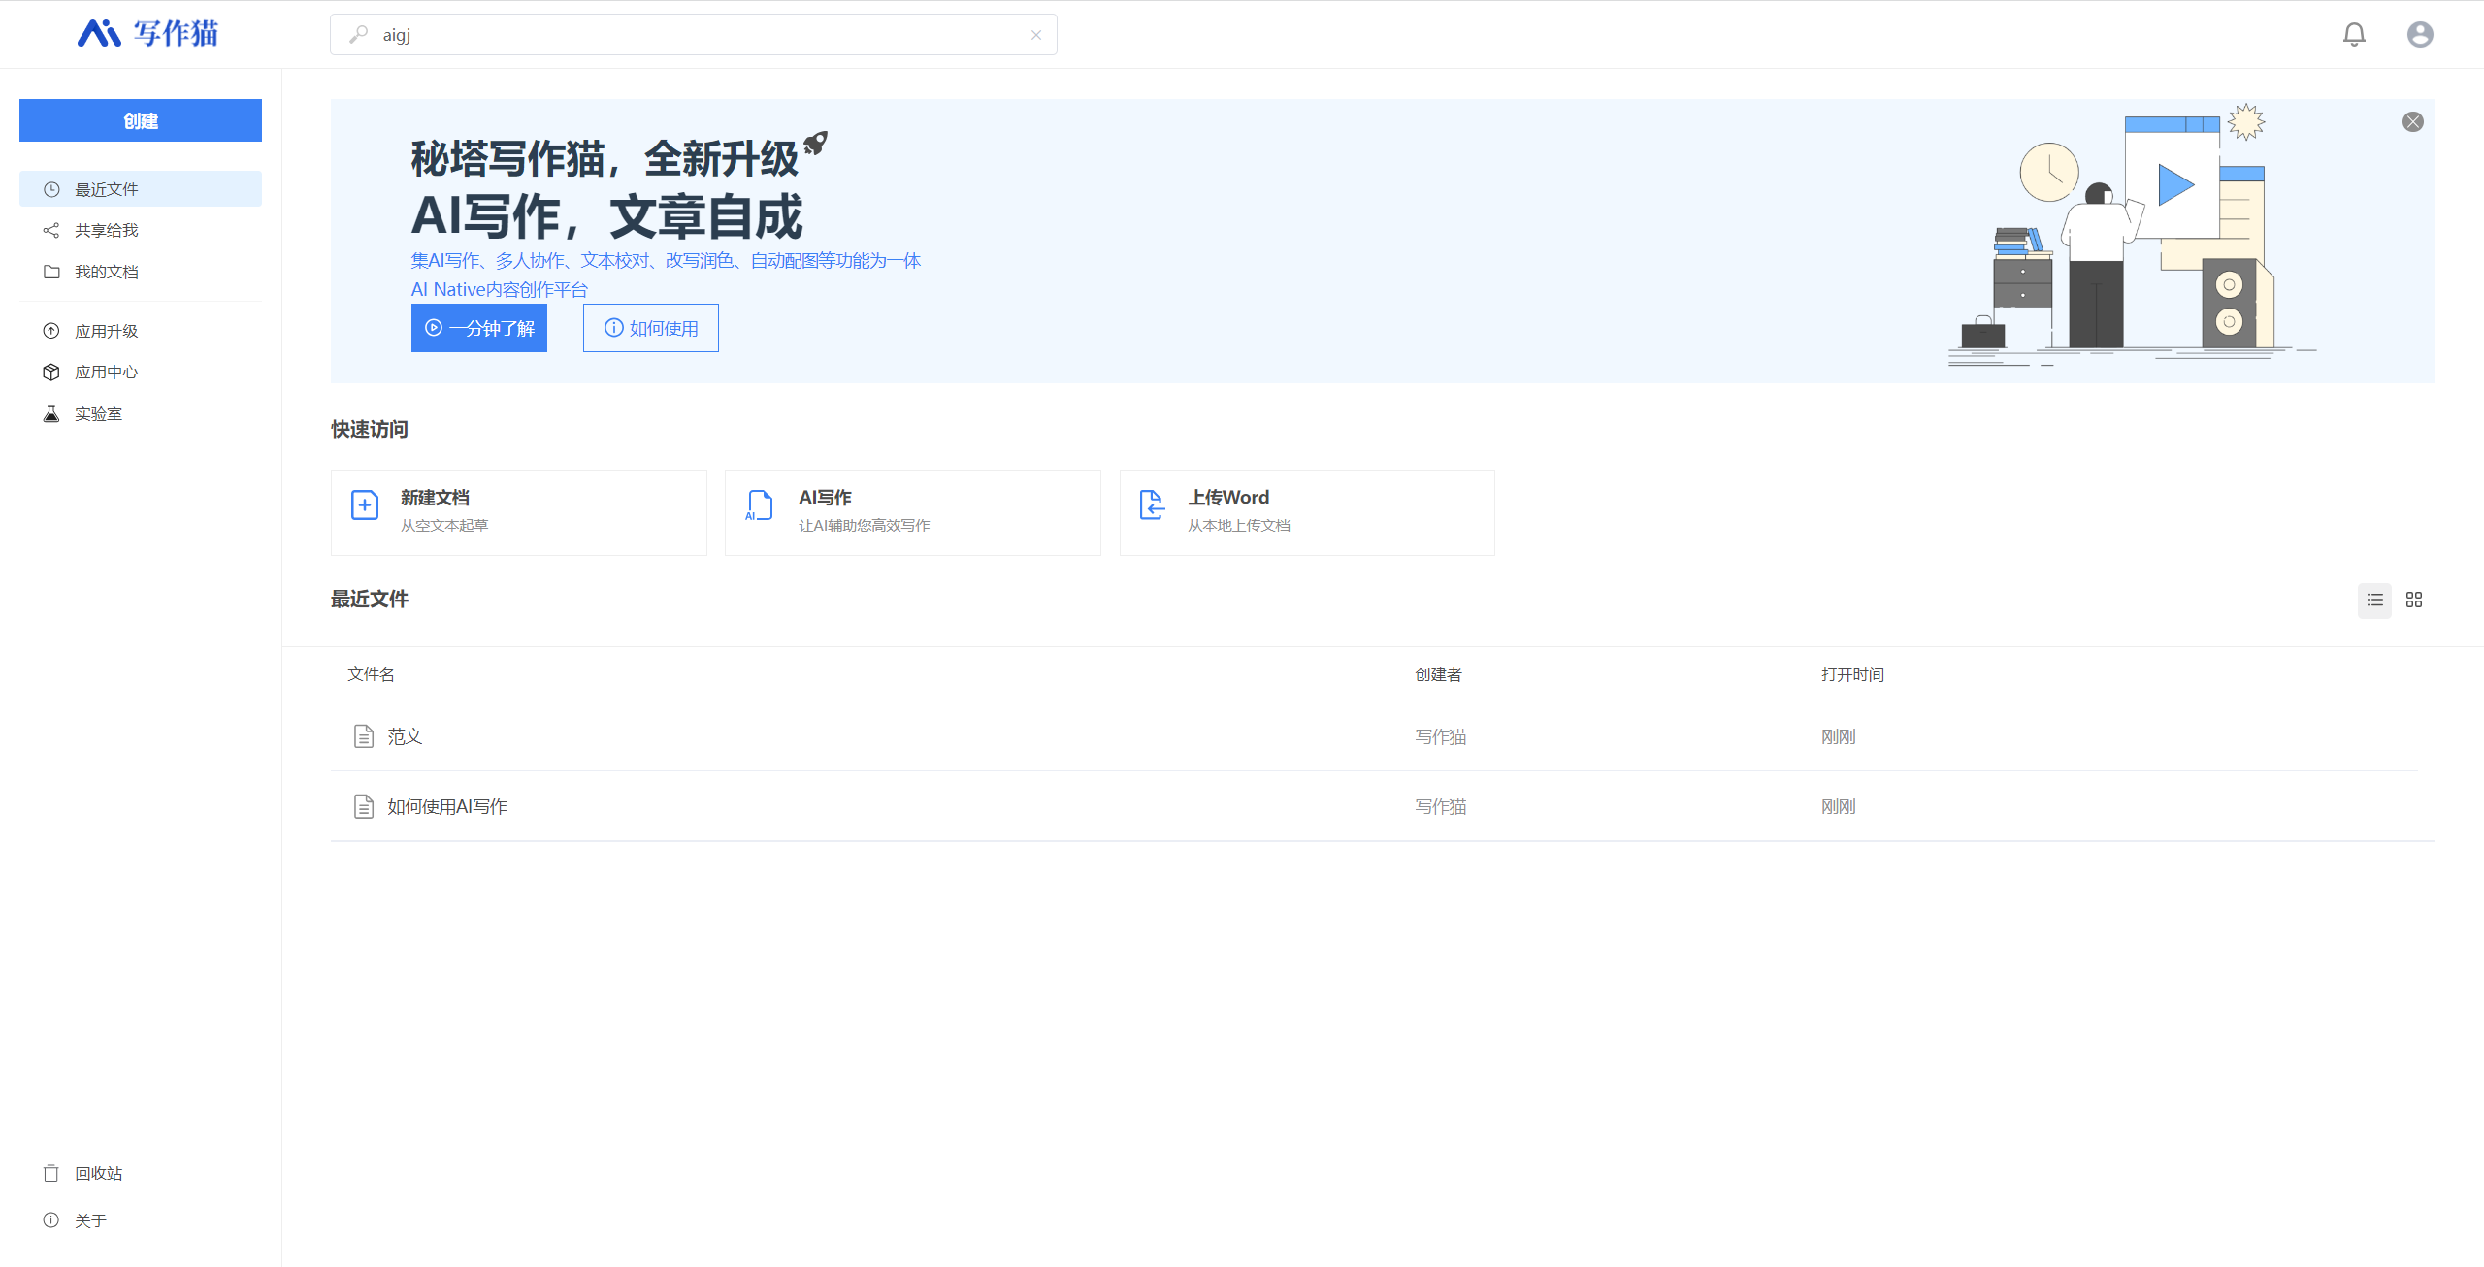Click the 新建文档 plus icon
The height and width of the screenshot is (1267, 2484).
point(365,505)
